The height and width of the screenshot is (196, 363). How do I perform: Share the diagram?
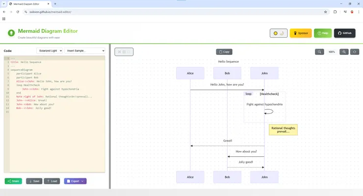(13, 181)
